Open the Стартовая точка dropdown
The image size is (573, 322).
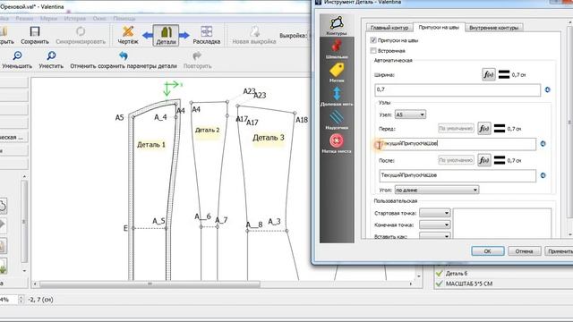point(434,213)
